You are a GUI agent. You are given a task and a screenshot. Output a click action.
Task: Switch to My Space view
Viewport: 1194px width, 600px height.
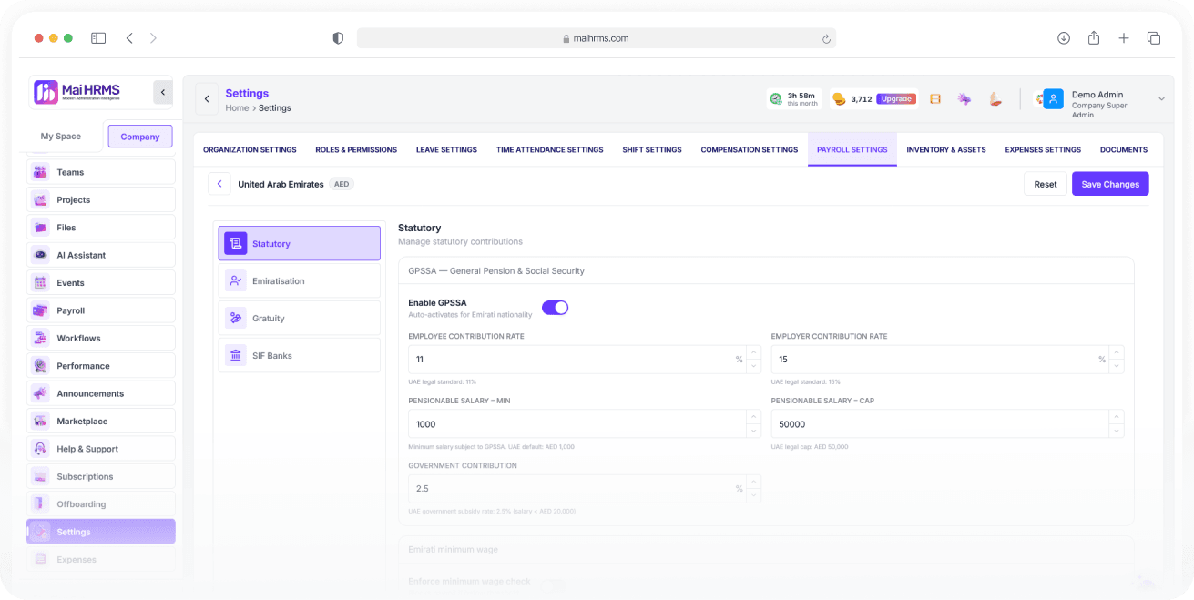pos(61,136)
